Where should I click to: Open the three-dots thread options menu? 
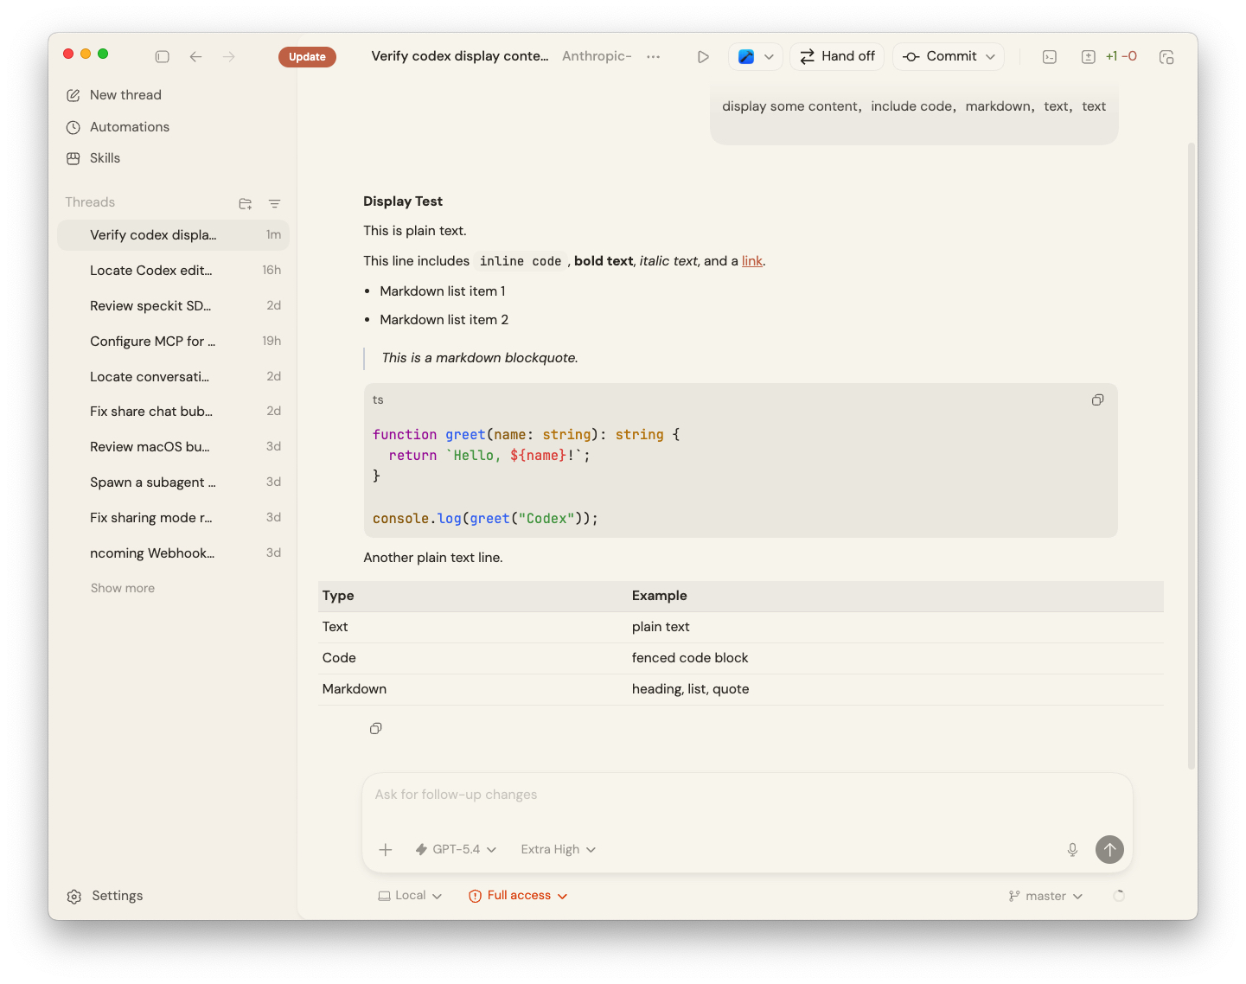pos(654,56)
